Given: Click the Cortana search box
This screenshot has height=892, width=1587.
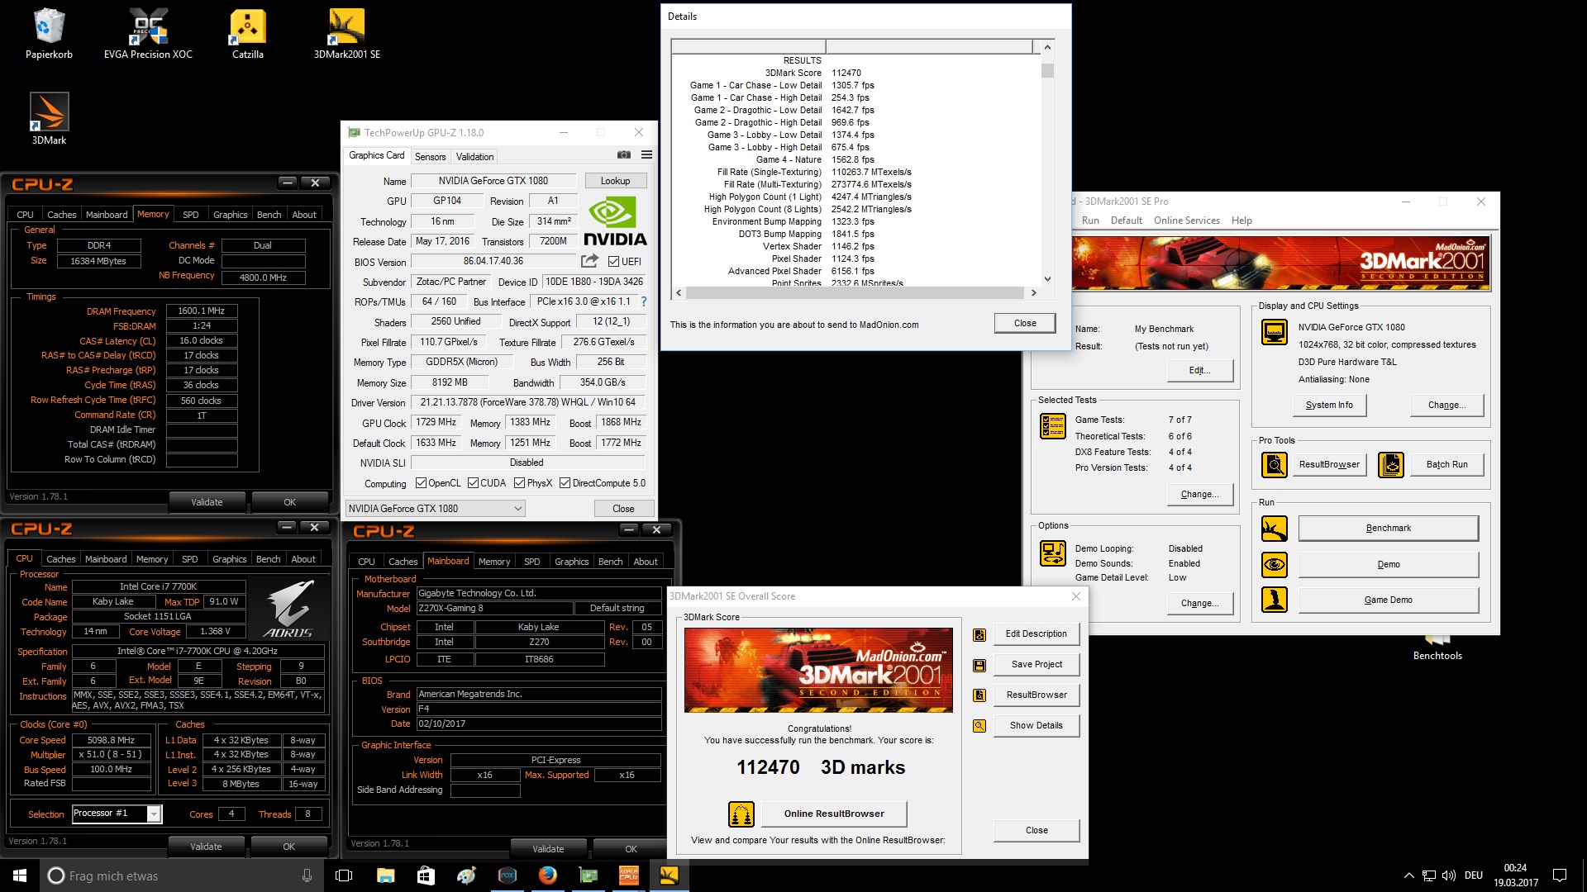Looking at the screenshot, I should [180, 875].
